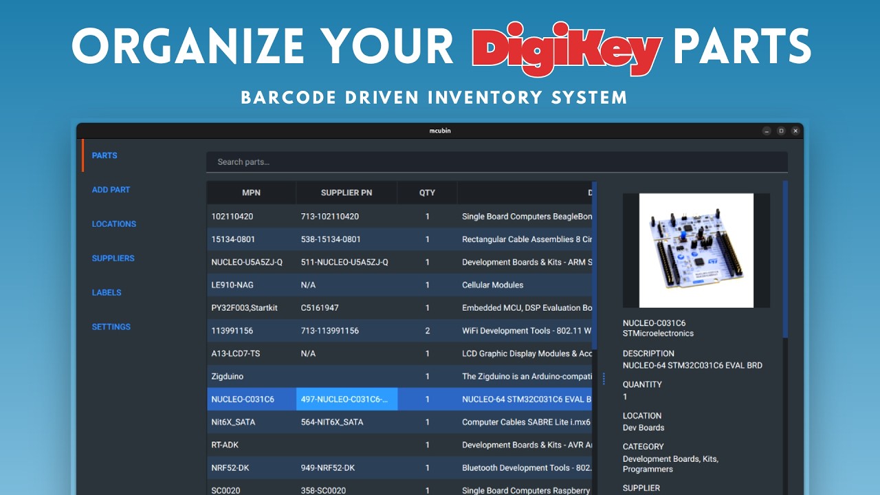Open LABELS in the sidebar
This screenshot has width=880, height=495.
[x=107, y=293]
